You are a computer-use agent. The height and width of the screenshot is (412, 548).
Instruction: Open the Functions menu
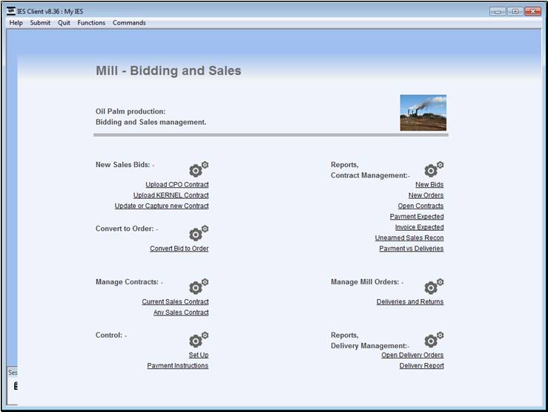tap(91, 23)
